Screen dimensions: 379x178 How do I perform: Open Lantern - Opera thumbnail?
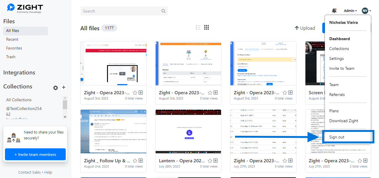[x=188, y=131]
